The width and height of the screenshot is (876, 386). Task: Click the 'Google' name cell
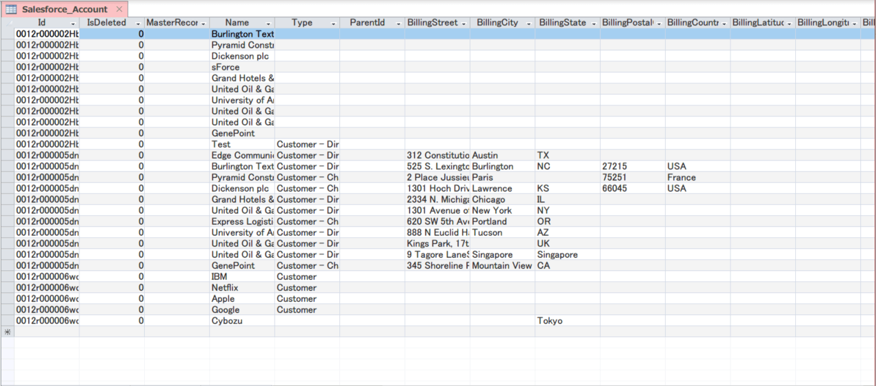click(x=242, y=309)
